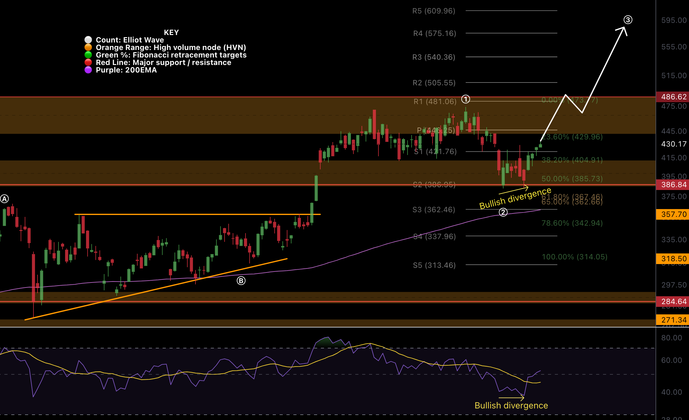Click the Bullish divergence text under RSI
689x420 pixels.
[x=511, y=405]
